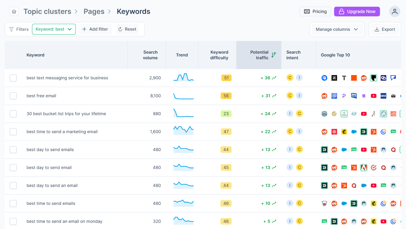Viewport: 406px width, 229px height.
Task: Go to Topic clusters breadcrumb
Action: click(47, 11)
